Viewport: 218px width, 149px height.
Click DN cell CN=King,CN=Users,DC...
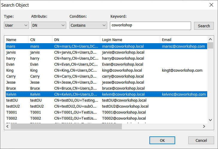[x=75, y=70]
